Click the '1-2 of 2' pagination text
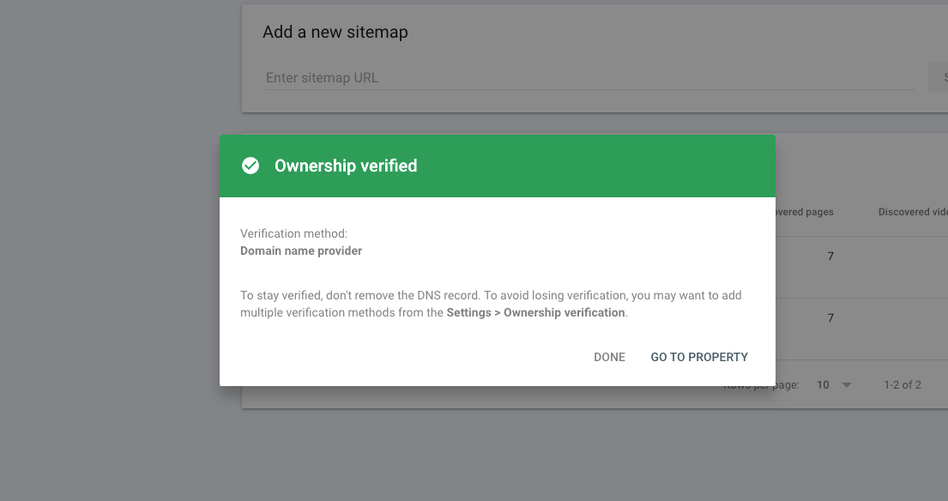Screen dimensions: 948x501 tap(902, 385)
